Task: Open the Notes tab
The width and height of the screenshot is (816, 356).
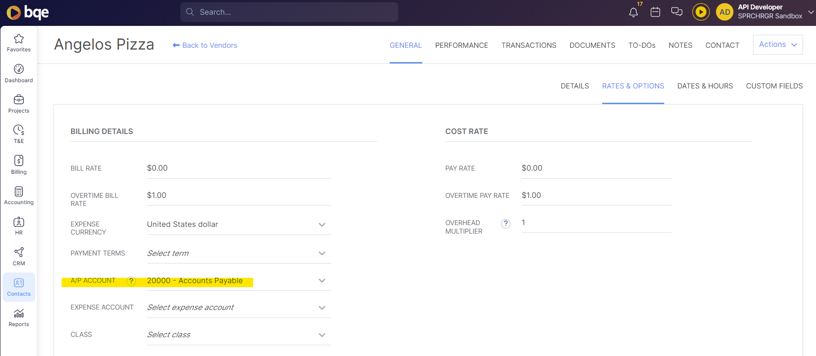Action: 680,45
